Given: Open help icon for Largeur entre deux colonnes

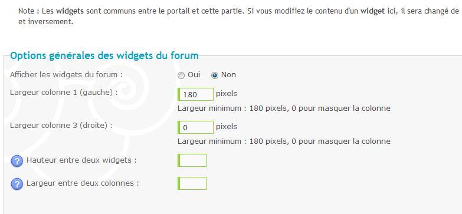Looking at the screenshot, I should tap(17, 185).
